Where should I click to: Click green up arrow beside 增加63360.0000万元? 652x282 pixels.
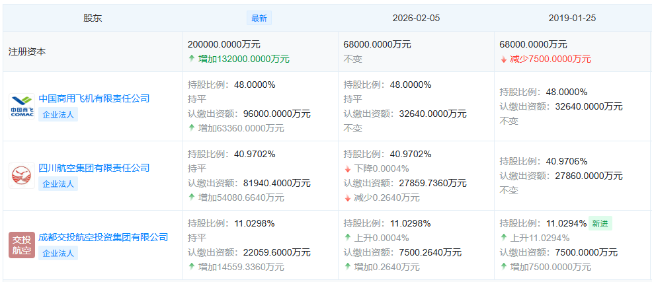click(x=192, y=128)
